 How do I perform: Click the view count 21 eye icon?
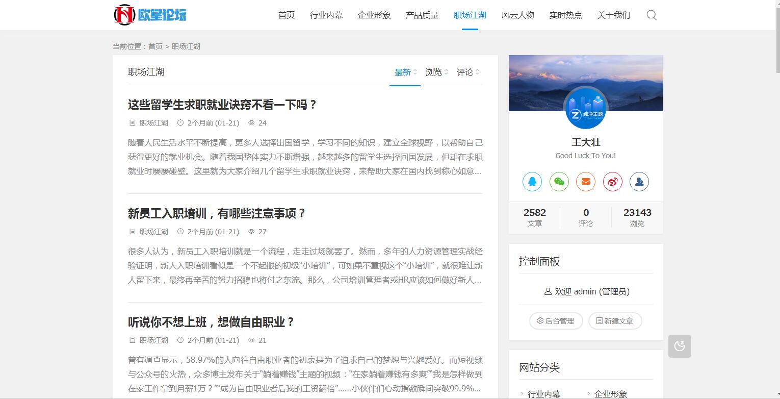click(x=251, y=340)
